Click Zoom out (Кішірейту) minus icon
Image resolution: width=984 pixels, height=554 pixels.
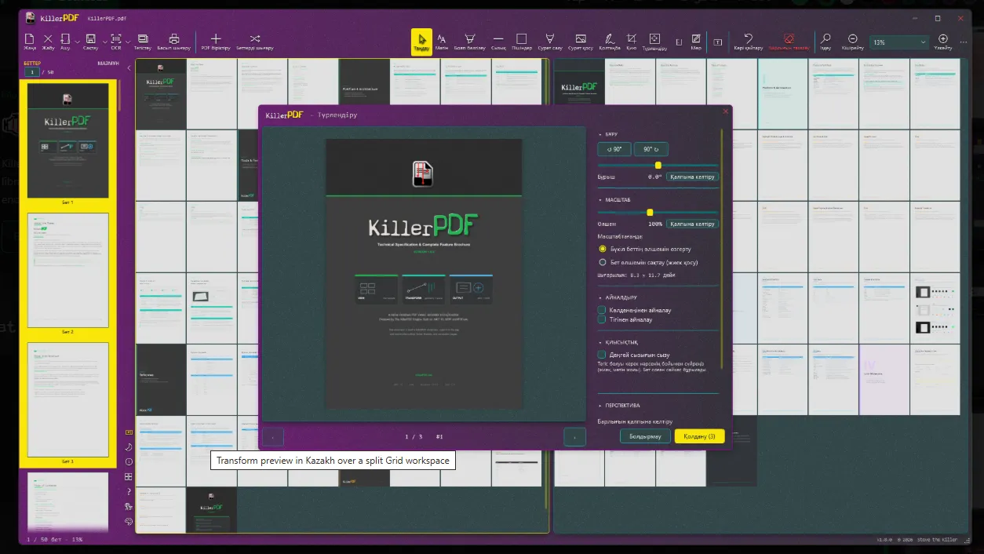click(x=853, y=38)
